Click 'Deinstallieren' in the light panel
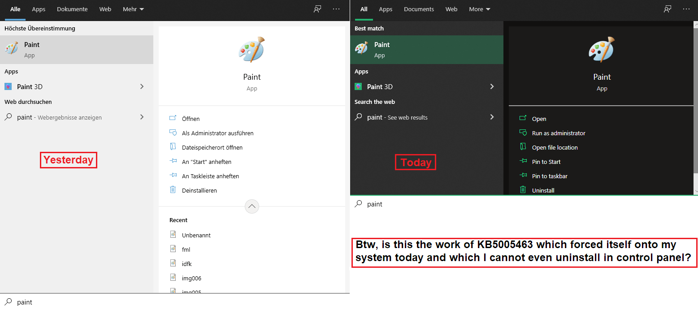 pos(199,190)
